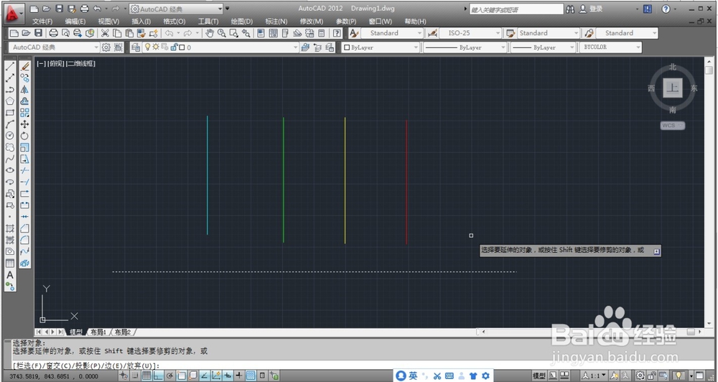Toggle Polar Tracking in status bar
718x382 pixels.
point(170,376)
